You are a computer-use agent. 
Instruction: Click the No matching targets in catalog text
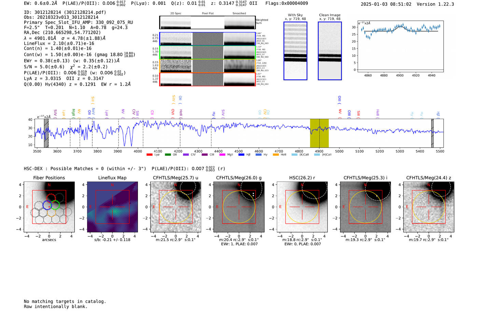65,301
